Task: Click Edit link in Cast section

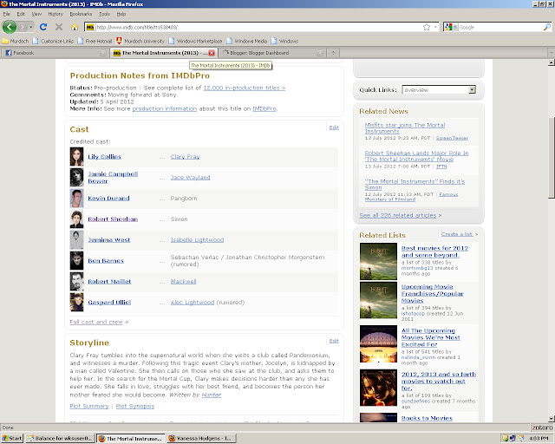Action: (334, 127)
